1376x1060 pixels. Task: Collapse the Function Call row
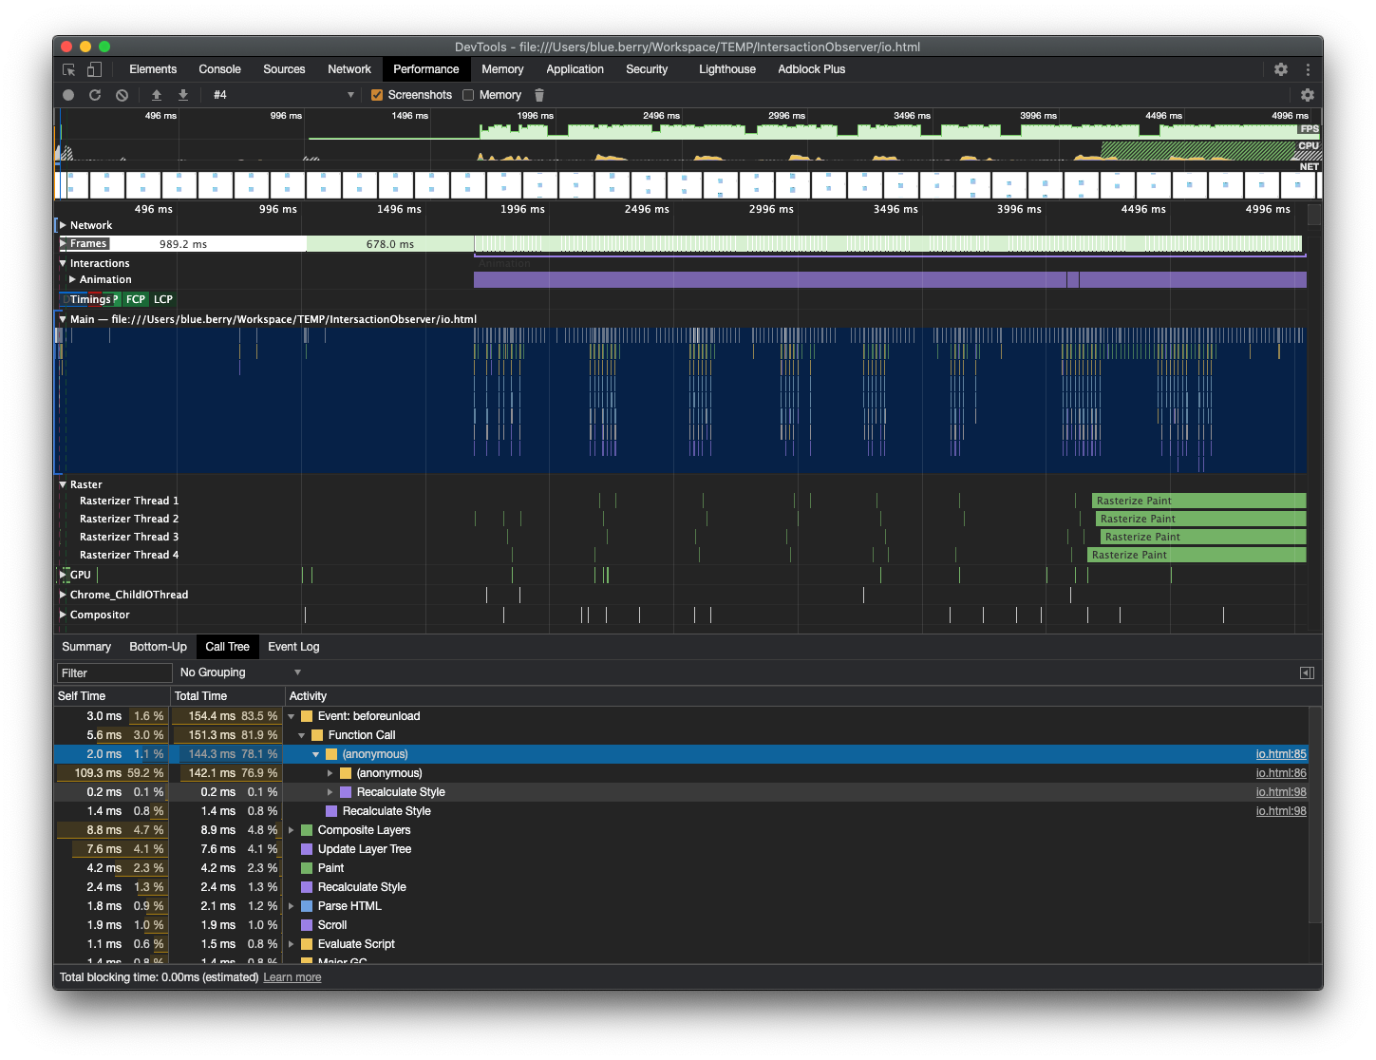(x=302, y=735)
